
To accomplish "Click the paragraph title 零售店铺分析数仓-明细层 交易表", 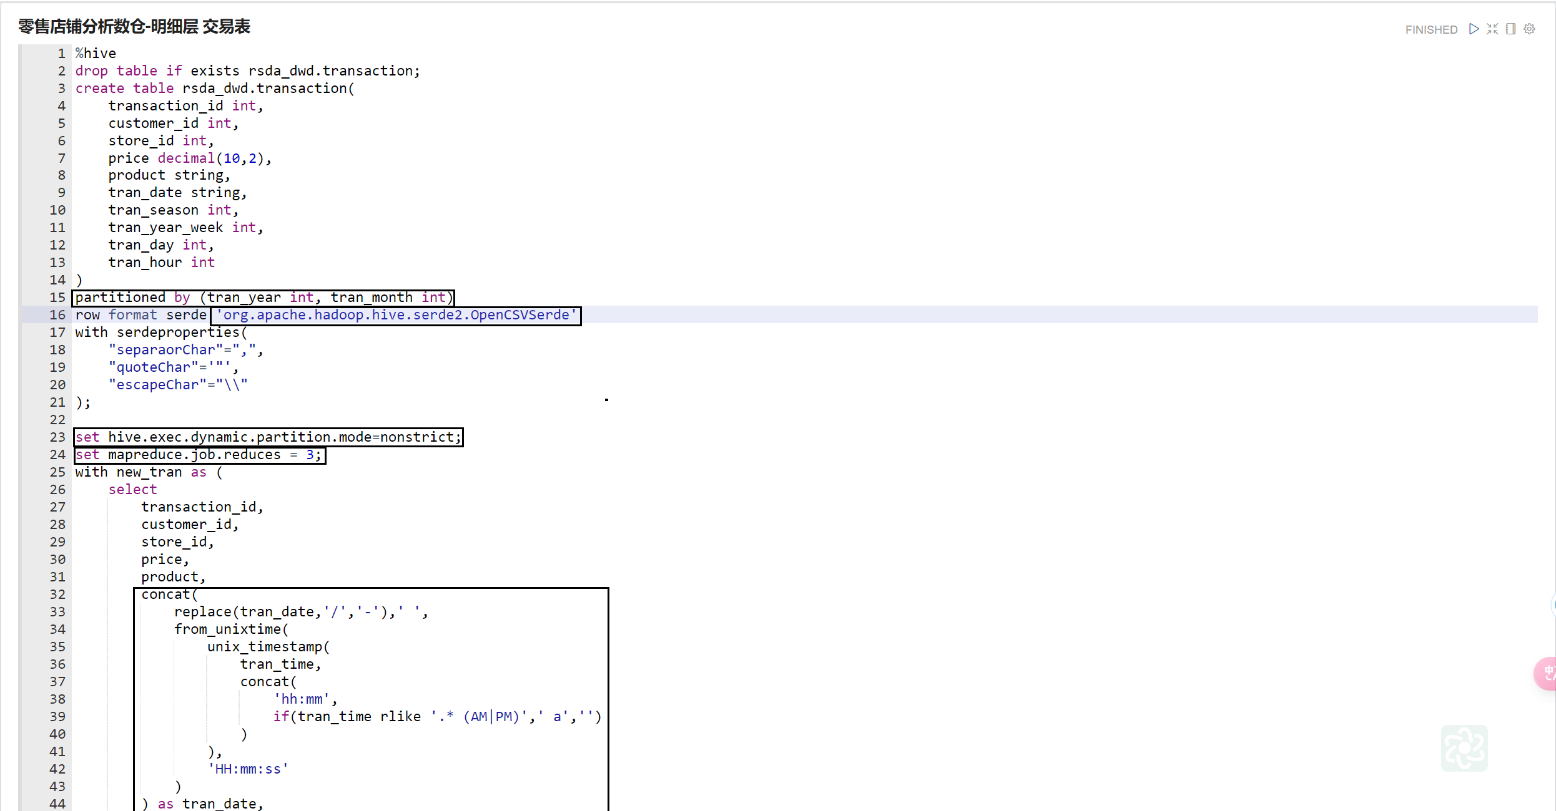I will pos(134,26).
